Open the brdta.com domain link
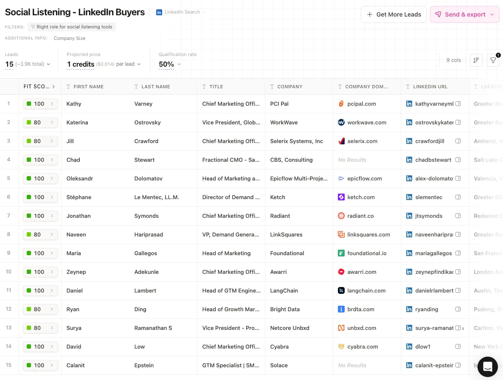 pos(361,310)
